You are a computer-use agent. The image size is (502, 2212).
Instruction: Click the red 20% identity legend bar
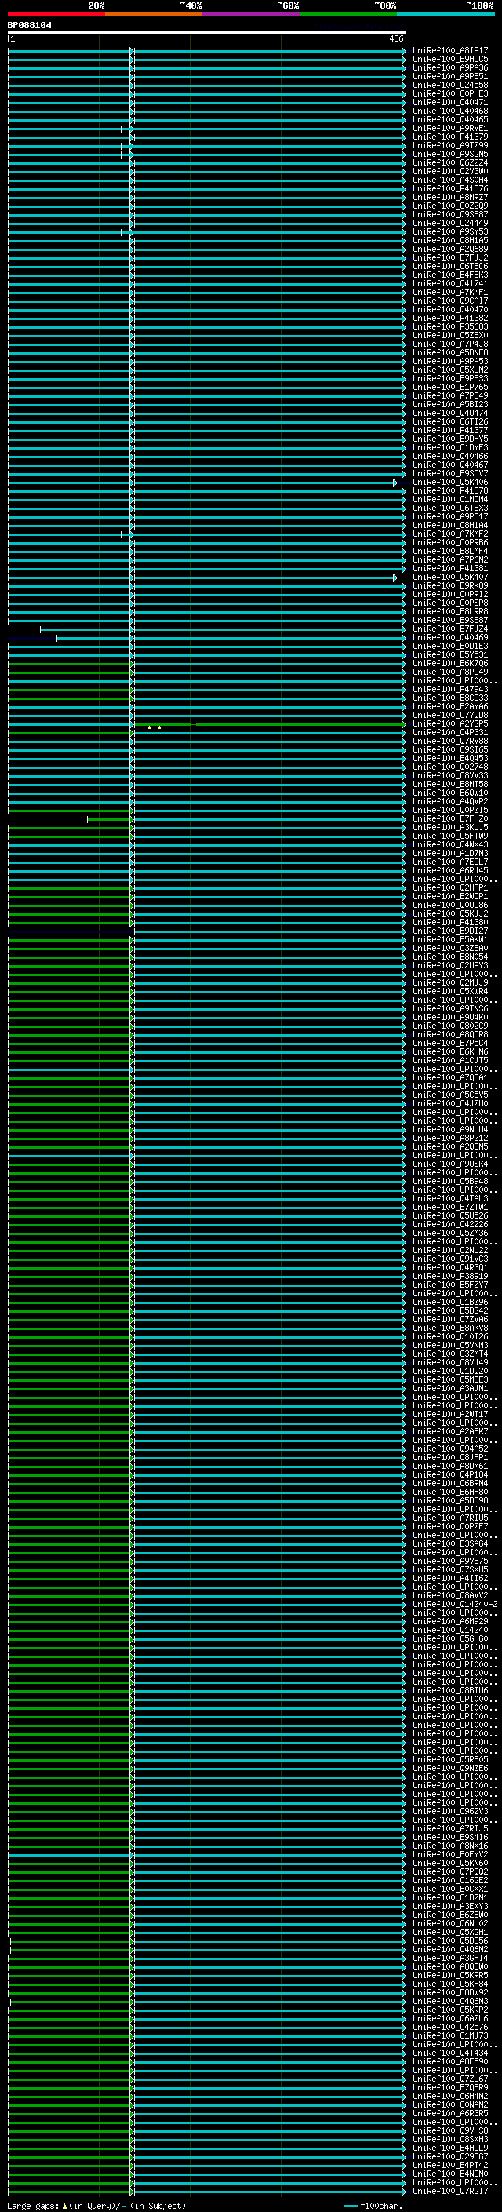pos(56,14)
